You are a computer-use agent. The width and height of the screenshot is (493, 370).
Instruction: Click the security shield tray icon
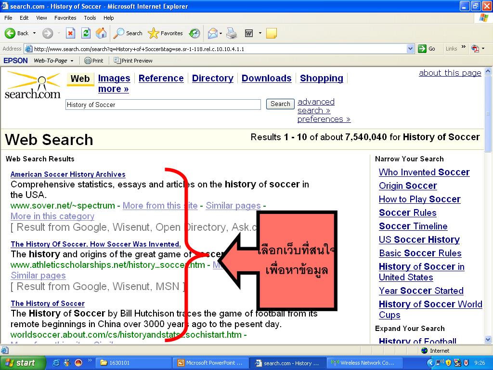point(448,363)
